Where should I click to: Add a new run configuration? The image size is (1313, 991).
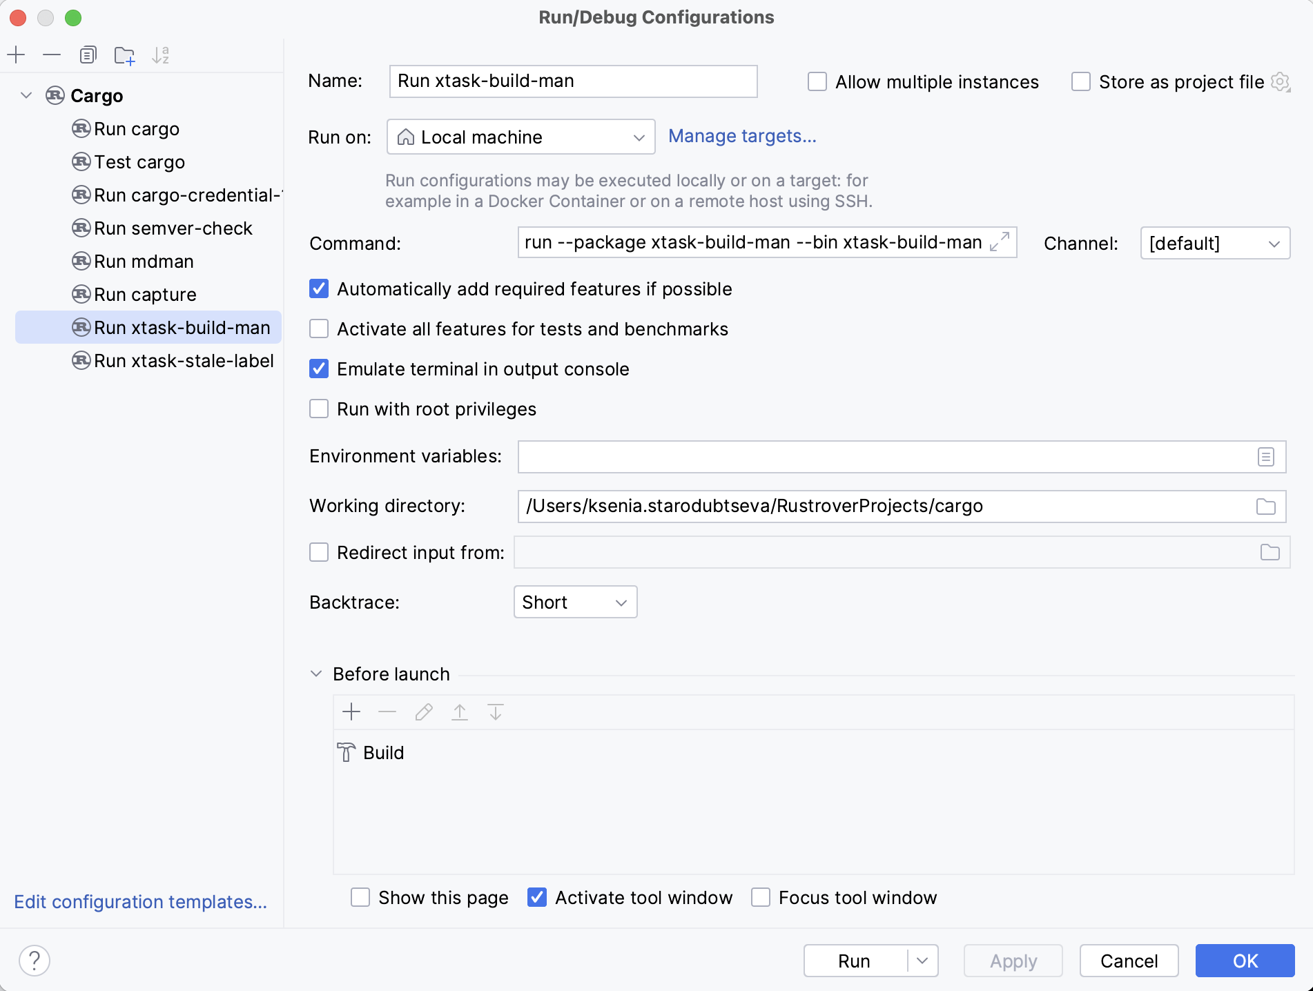16,55
